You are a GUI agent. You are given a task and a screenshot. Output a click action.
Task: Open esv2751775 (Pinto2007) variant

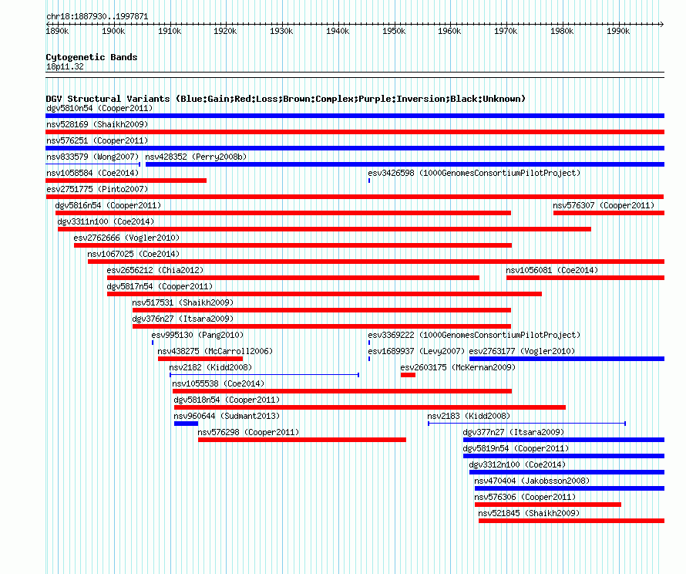pyautogui.click(x=97, y=189)
